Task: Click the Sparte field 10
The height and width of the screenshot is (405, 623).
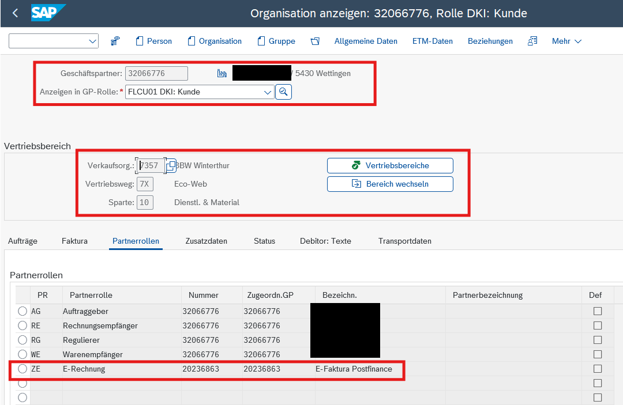Action: point(145,202)
